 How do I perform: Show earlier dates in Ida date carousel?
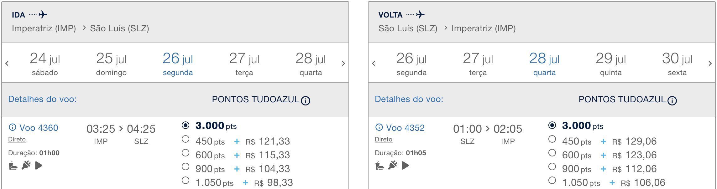click(7, 64)
